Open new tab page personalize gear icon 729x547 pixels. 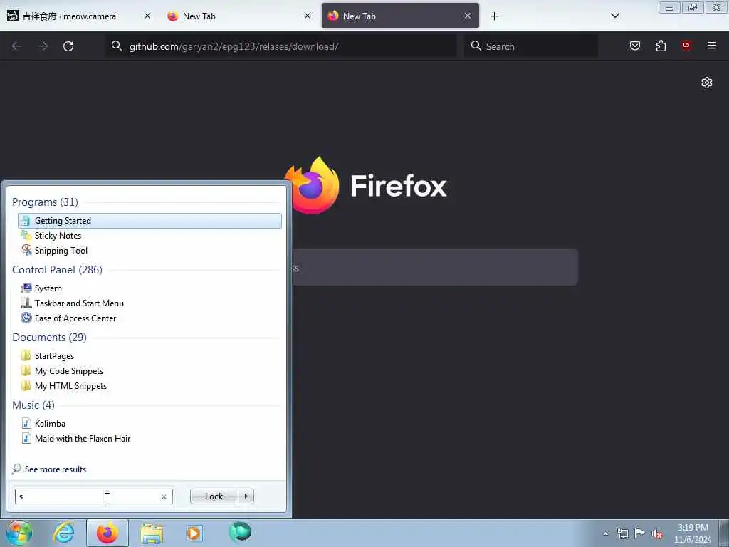pyautogui.click(x=707, y=83)
